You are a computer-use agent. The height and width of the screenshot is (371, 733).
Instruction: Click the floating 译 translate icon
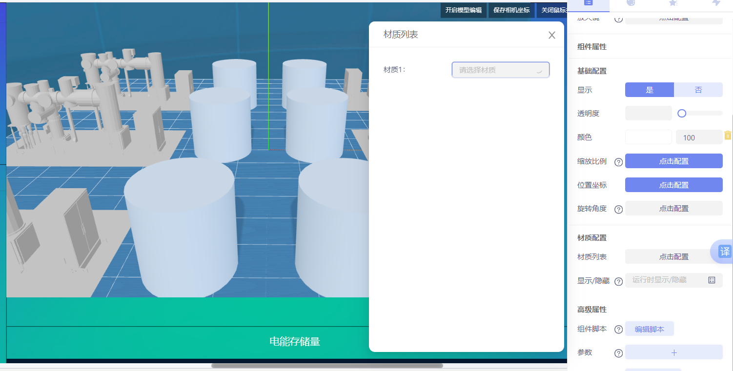click(724, 252)
